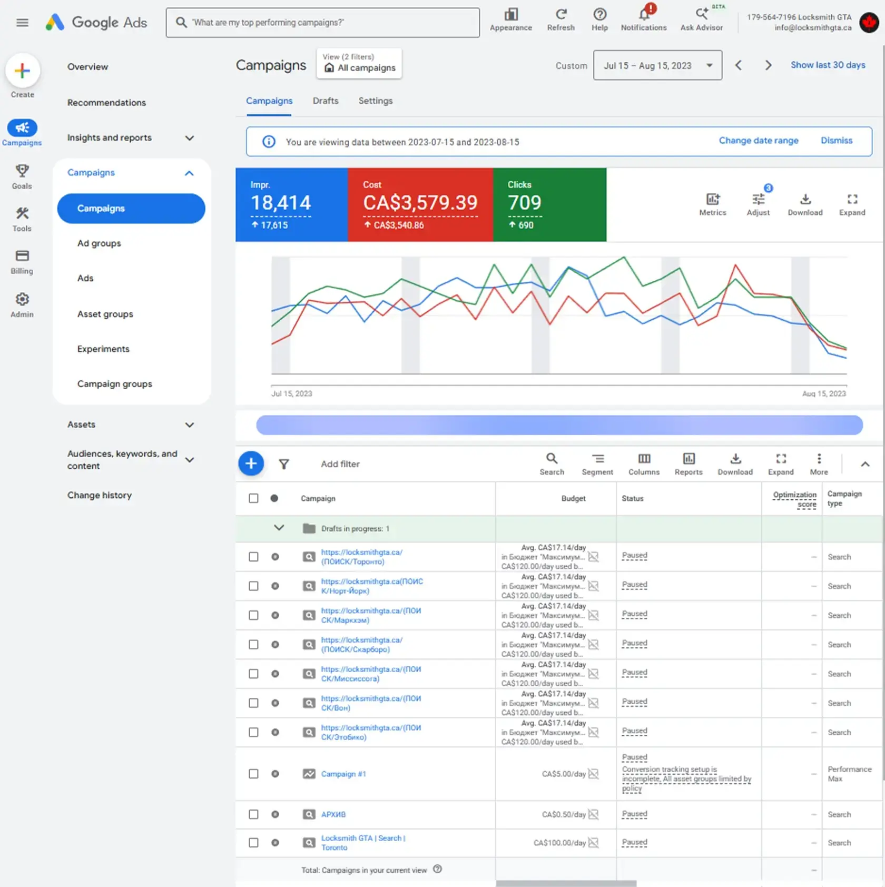This screenshot has width=885, height=887.
Task: Click the Google Ads logo
Action: [x=96, y=22]
